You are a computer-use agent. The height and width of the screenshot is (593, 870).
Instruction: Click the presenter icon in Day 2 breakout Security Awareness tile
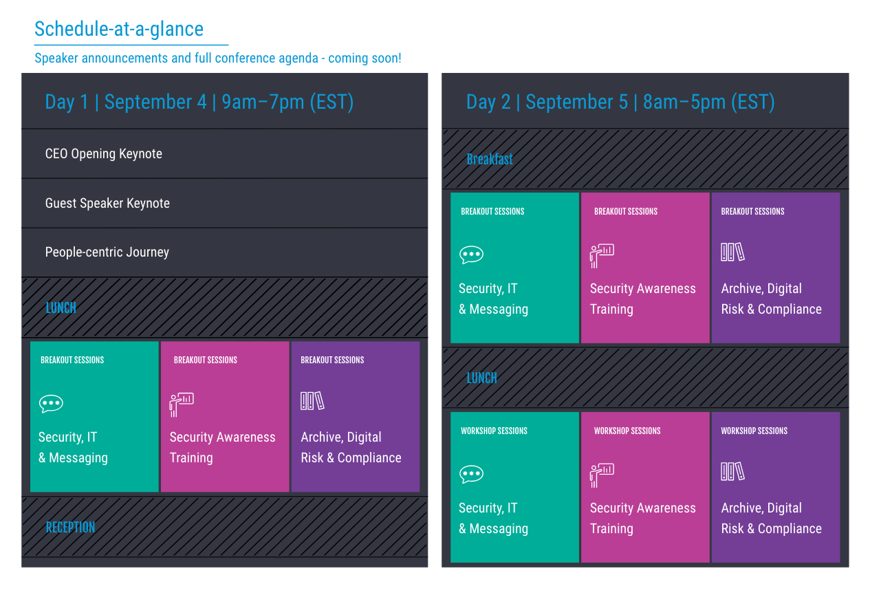[x=602, y=256]
